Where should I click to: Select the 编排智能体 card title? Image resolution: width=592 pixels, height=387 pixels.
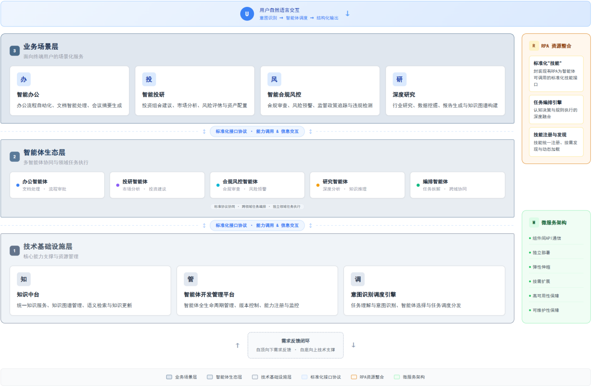pos(435,181)
